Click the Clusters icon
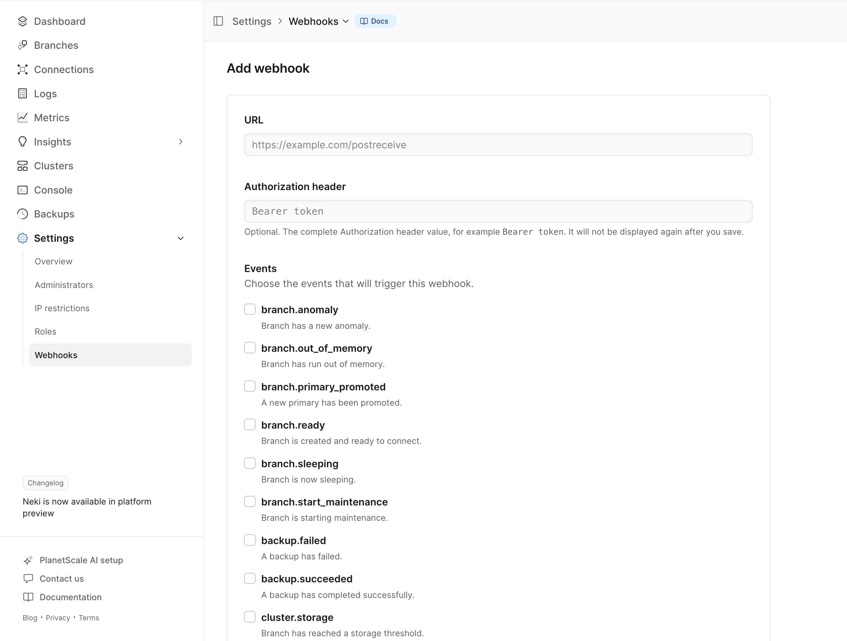847x641 pixels. click(x=23, y=166)
